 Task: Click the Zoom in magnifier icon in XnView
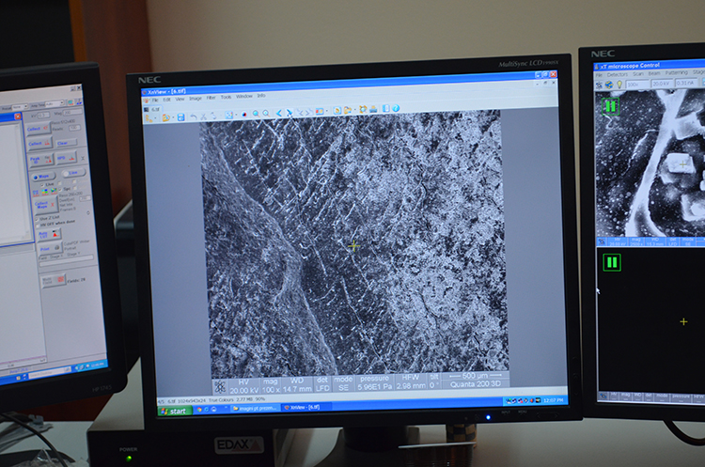[x=257, y=114]
